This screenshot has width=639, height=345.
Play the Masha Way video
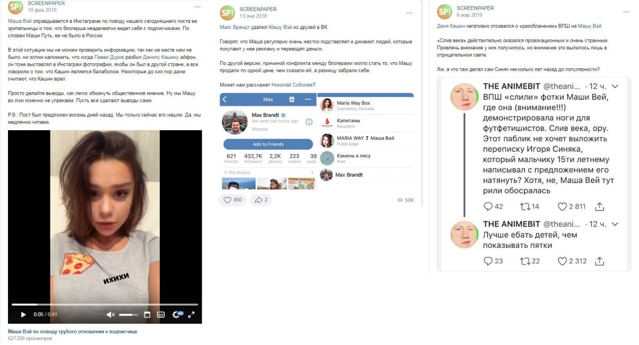click(23, 315)
